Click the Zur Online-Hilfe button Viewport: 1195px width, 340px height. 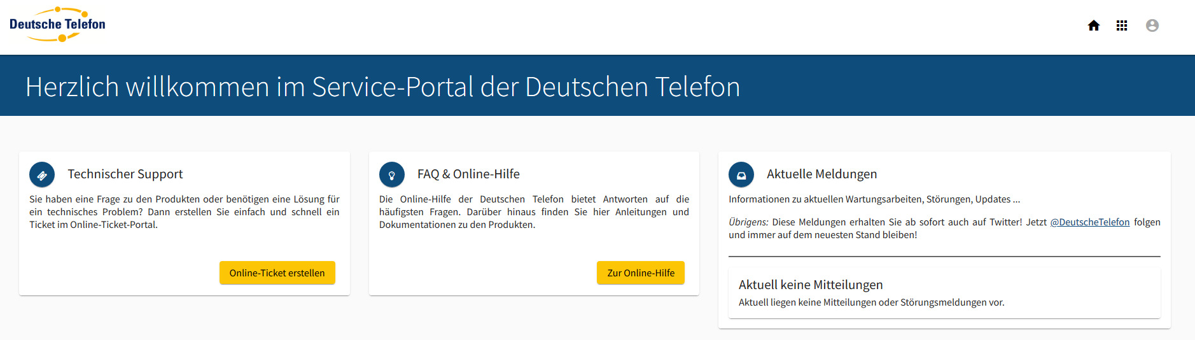(641, 273)
